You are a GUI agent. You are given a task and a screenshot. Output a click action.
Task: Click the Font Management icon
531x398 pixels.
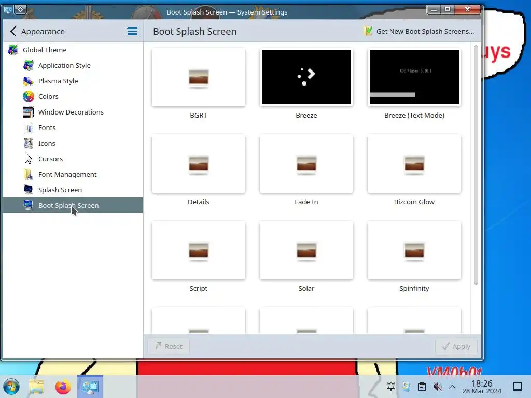[x=29, y=174]
